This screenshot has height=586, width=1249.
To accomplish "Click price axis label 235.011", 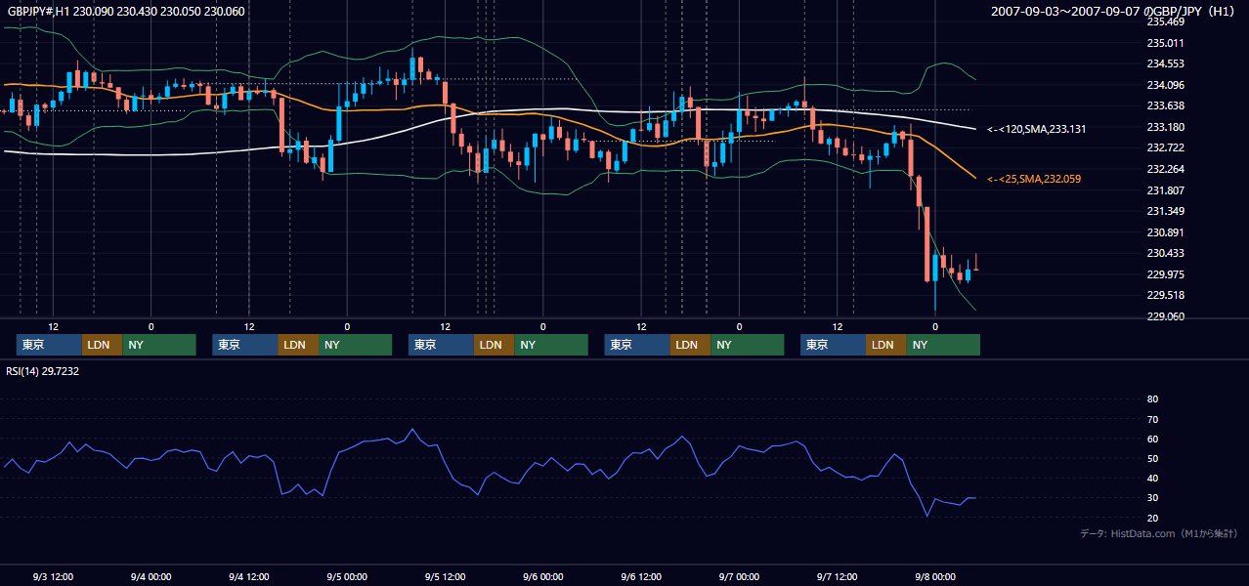I will point(1165,43).
